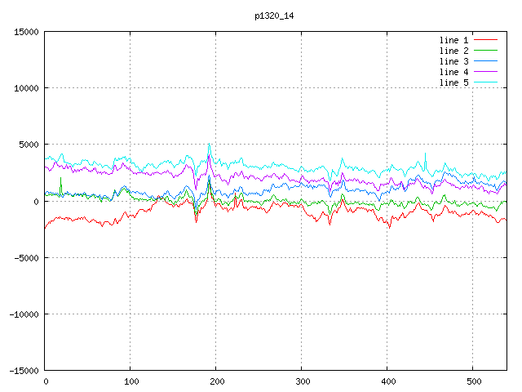The width and height of the screenshot is (522, 392).
Task: Click the 10000 y-axis tick label
Action: (24, 88)
